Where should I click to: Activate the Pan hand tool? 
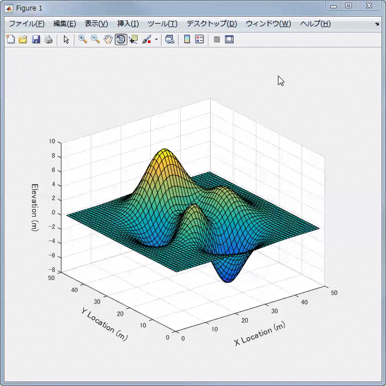[x=108, y=40]
